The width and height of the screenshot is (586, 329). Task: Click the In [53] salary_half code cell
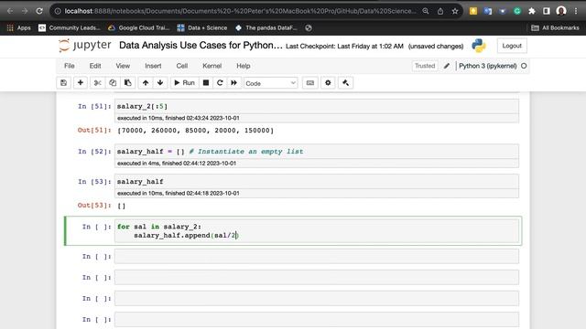(x=317, y=182)
